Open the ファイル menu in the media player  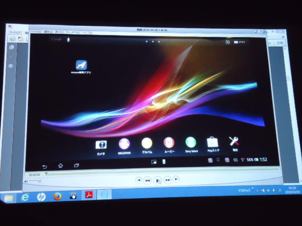coord(36,32)
